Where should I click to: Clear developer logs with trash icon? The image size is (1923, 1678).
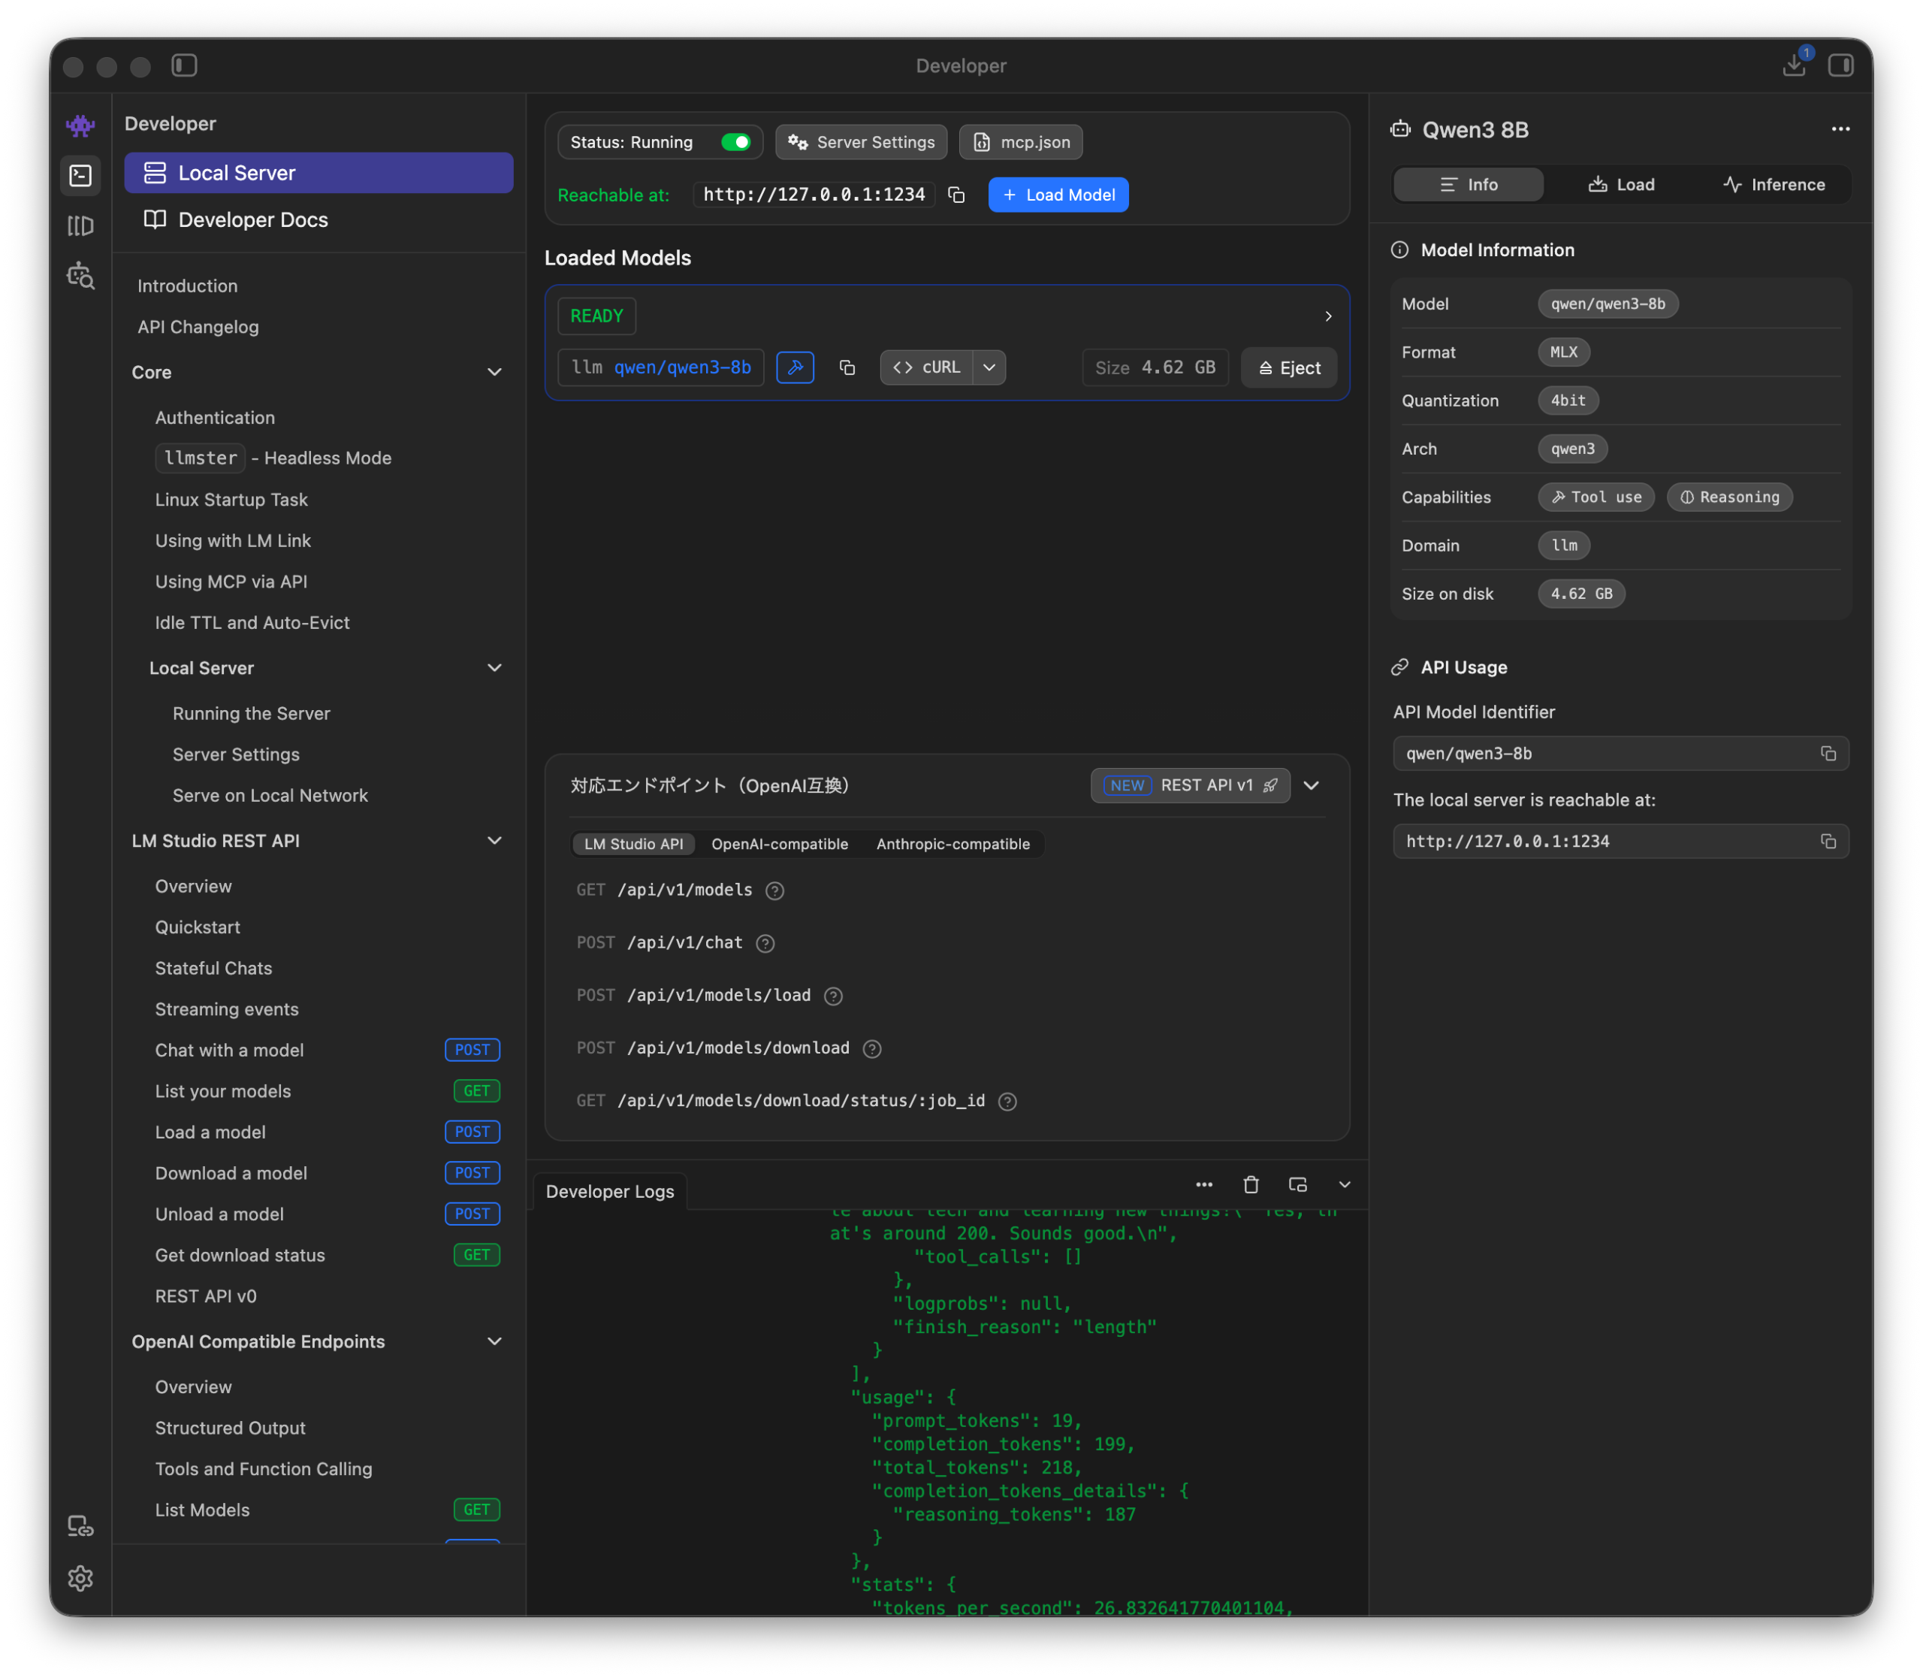point(1250,1184)
